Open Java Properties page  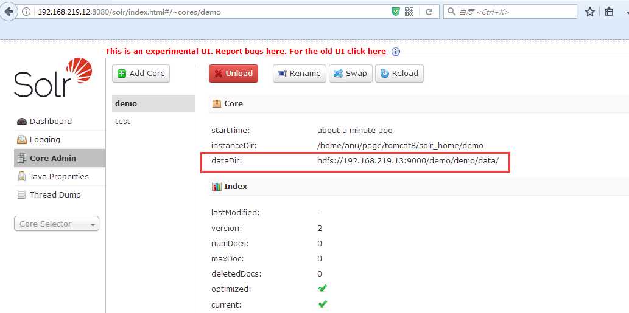(60, 176)
